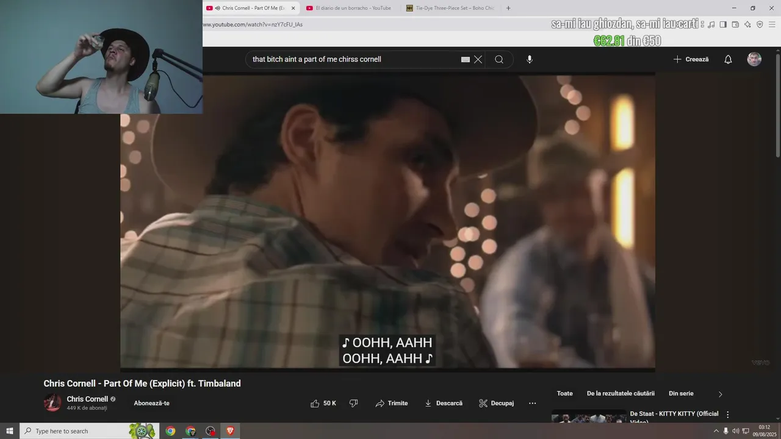The height and width of the screenshot is (439, 781).
Task: Download the video via Descarcă
Action: 443,403
